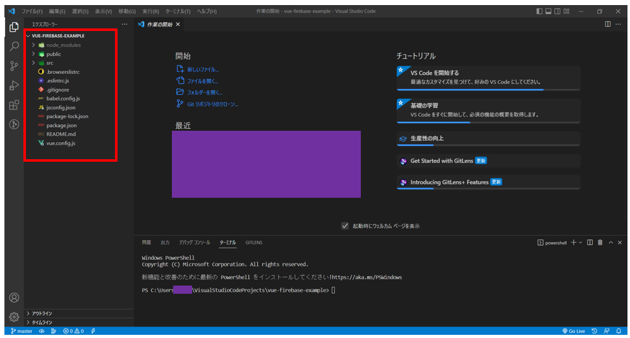
Task: Click the フォルダーを開く link
Action: coord(205,92)
